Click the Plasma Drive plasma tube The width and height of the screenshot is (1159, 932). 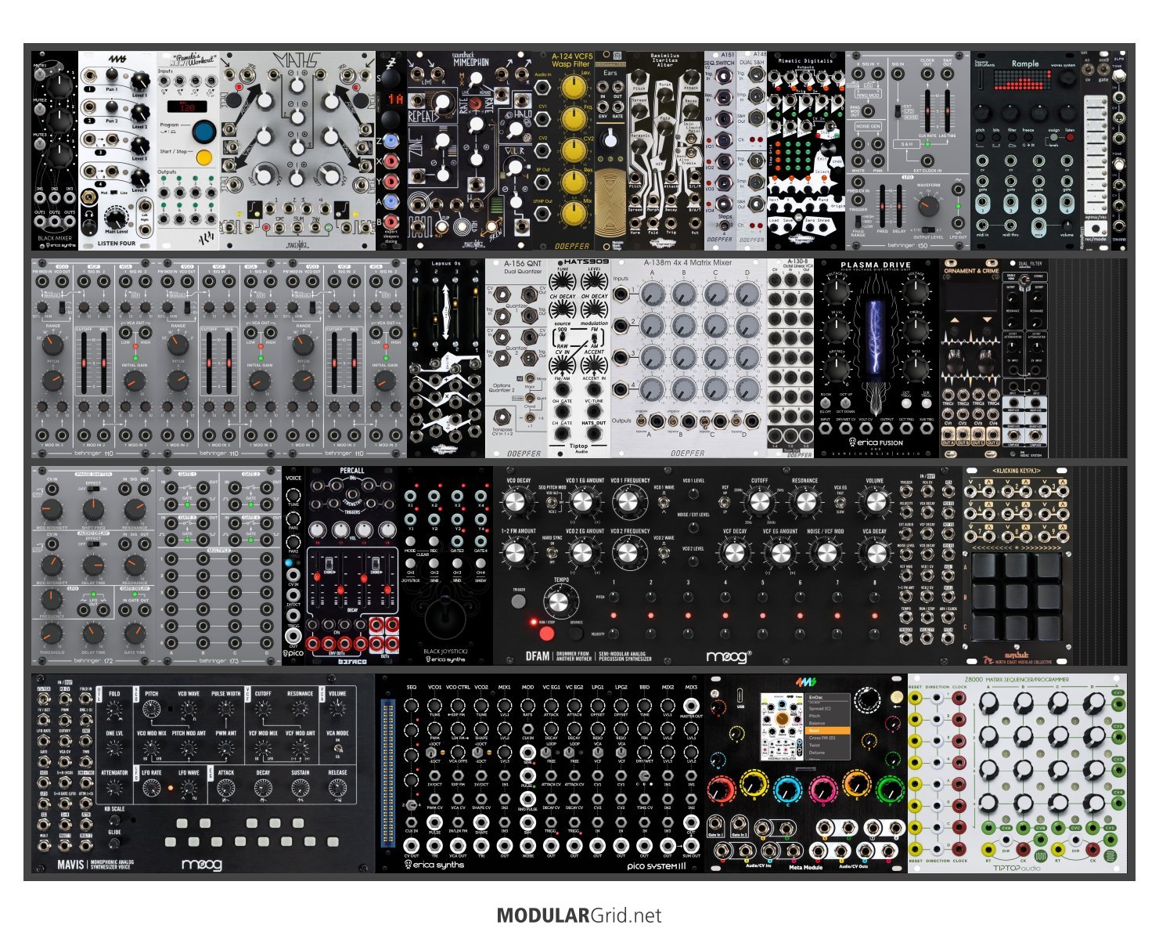[876, 338]
